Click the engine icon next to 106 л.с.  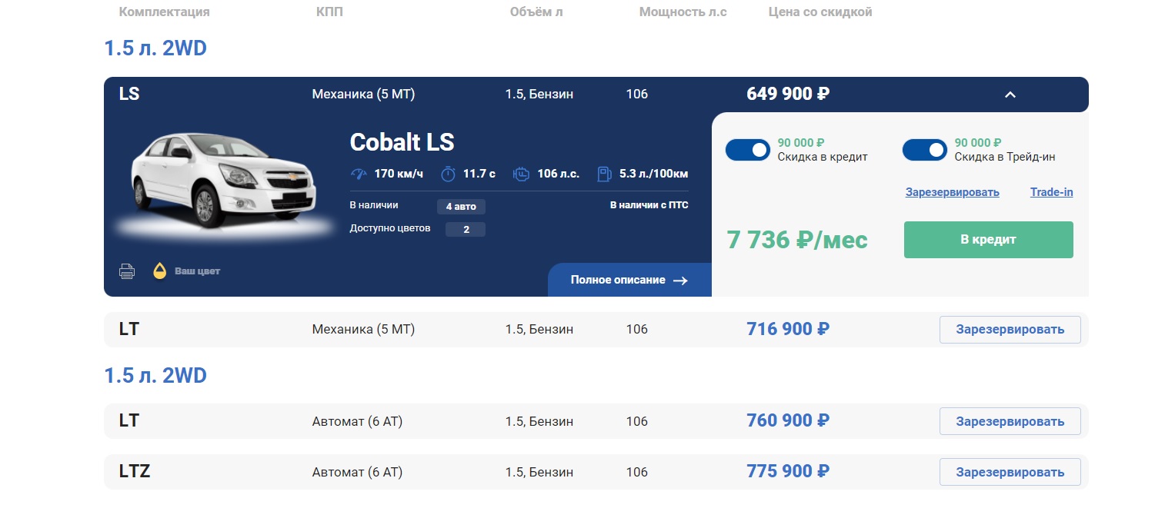[521, 174]
